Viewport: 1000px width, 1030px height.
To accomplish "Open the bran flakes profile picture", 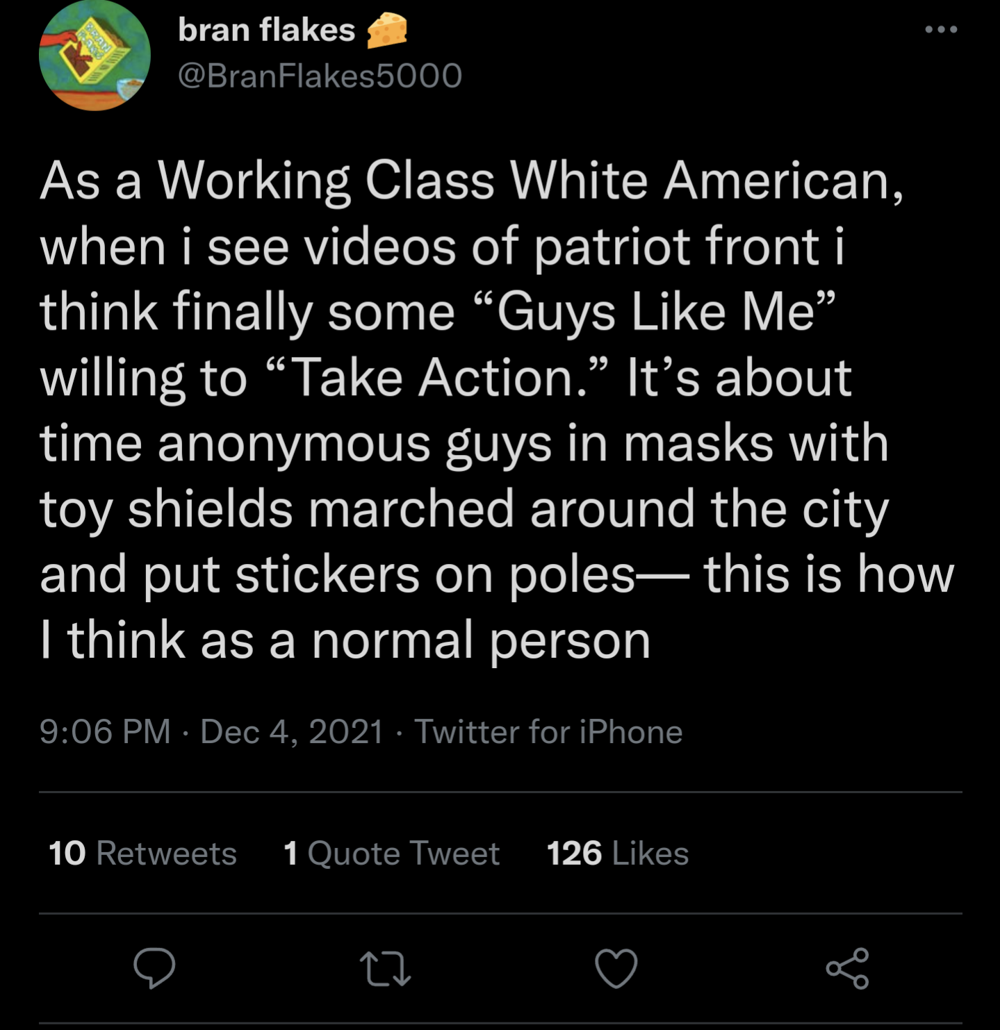I will (x=95, y=56).
